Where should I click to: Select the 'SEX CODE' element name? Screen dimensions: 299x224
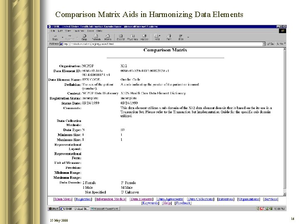tap(91, 80)
